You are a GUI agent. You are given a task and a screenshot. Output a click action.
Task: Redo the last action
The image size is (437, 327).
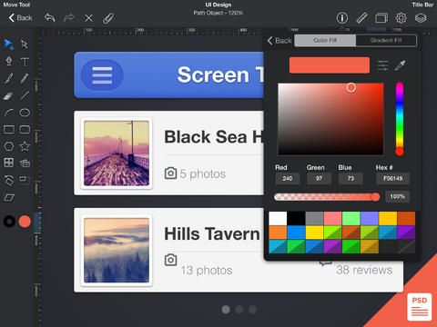pyautogui.click(x=69, y=18)
